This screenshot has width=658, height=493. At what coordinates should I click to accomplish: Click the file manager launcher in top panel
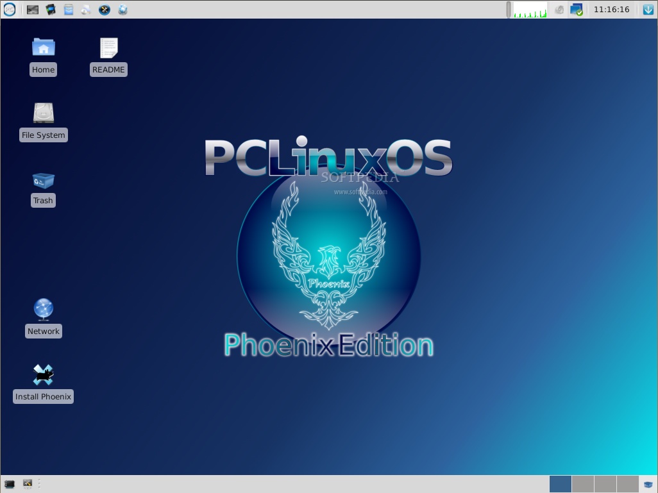coord(69,10)
